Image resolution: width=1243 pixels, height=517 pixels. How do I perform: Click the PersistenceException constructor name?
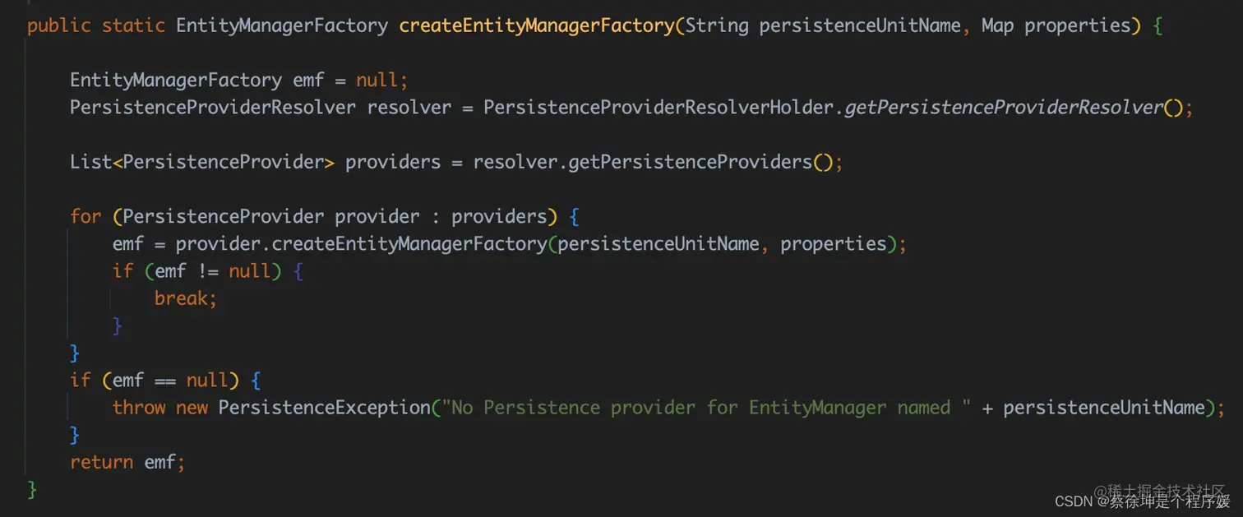(324, 408)
